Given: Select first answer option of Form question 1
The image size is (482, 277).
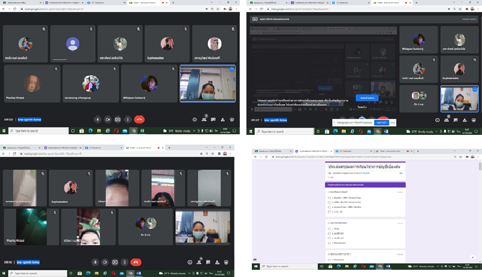Looking at the screenshot, I should coord(330,198).
